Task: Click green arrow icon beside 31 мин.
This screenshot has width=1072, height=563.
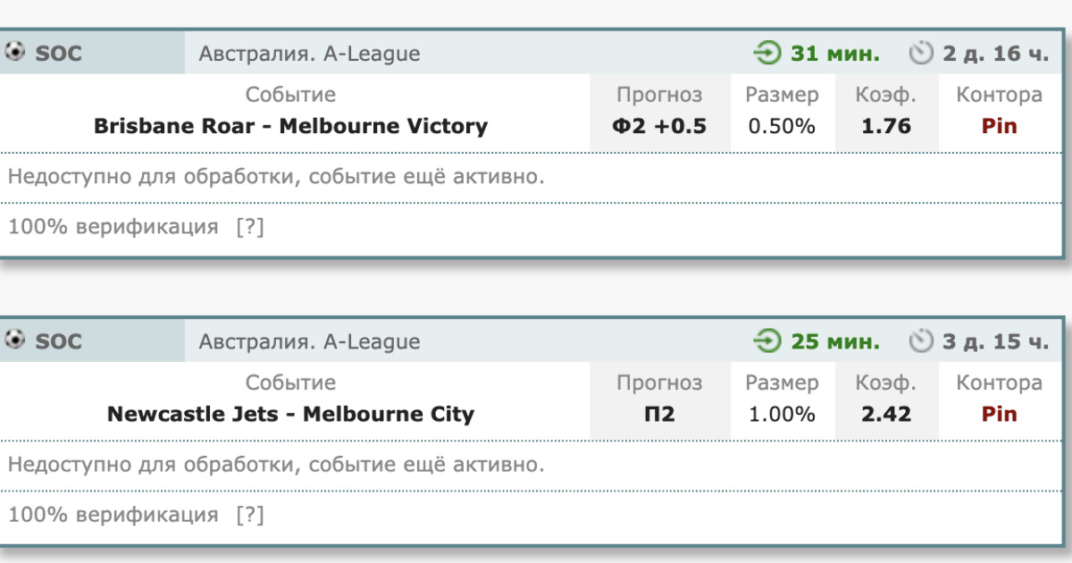Action: [766, 54]
